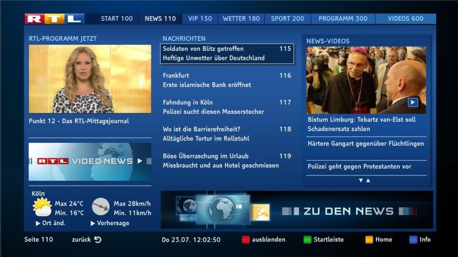Go to Home via its label
Viewport: 458px width, 257px height.
pos(384,240)
